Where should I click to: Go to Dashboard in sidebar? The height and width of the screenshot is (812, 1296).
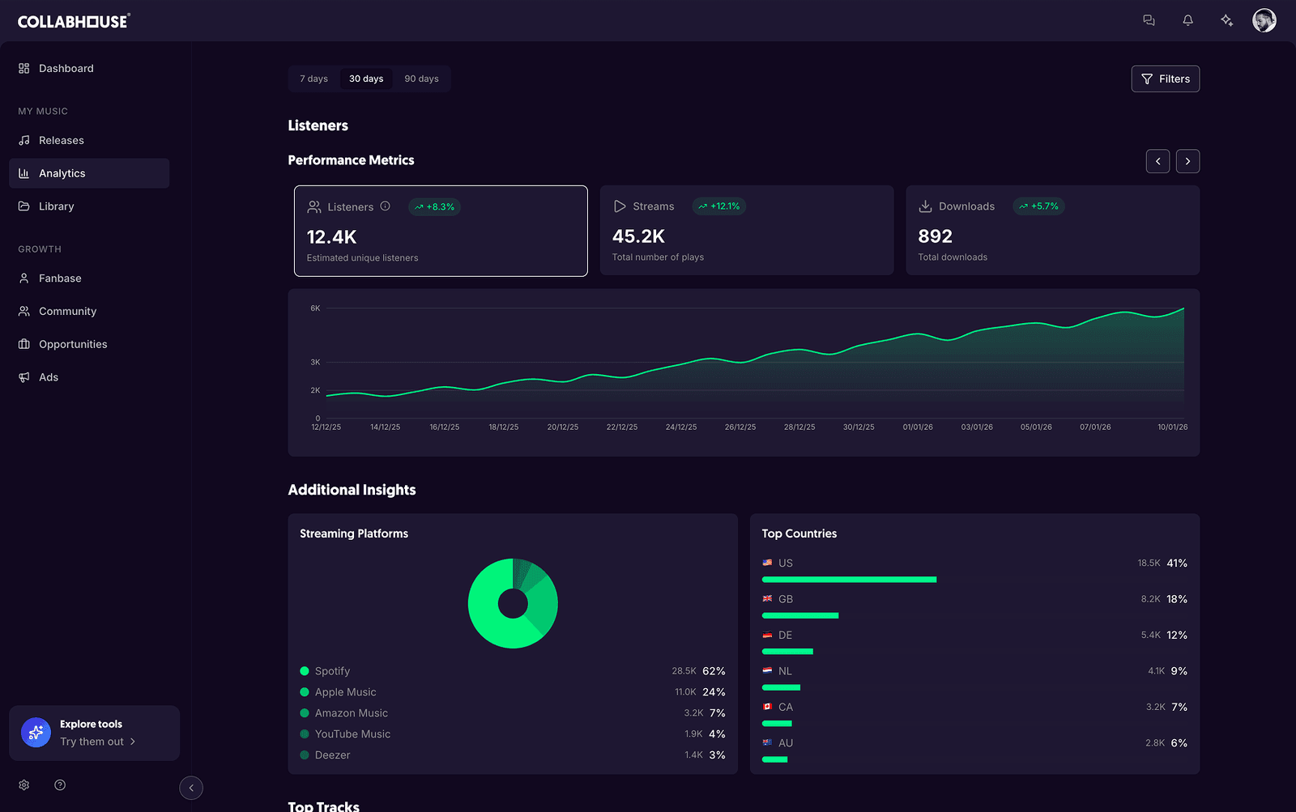[89, 69]
